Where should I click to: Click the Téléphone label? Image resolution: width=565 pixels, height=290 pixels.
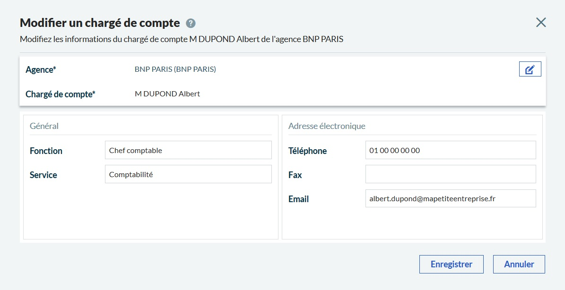pos(307,151)
